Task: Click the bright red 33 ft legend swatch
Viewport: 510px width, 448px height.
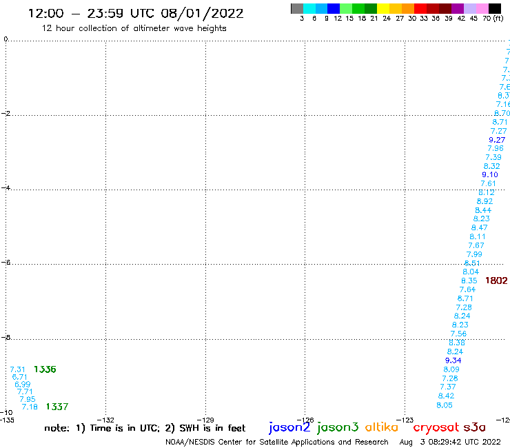Action: click(420, 8)
